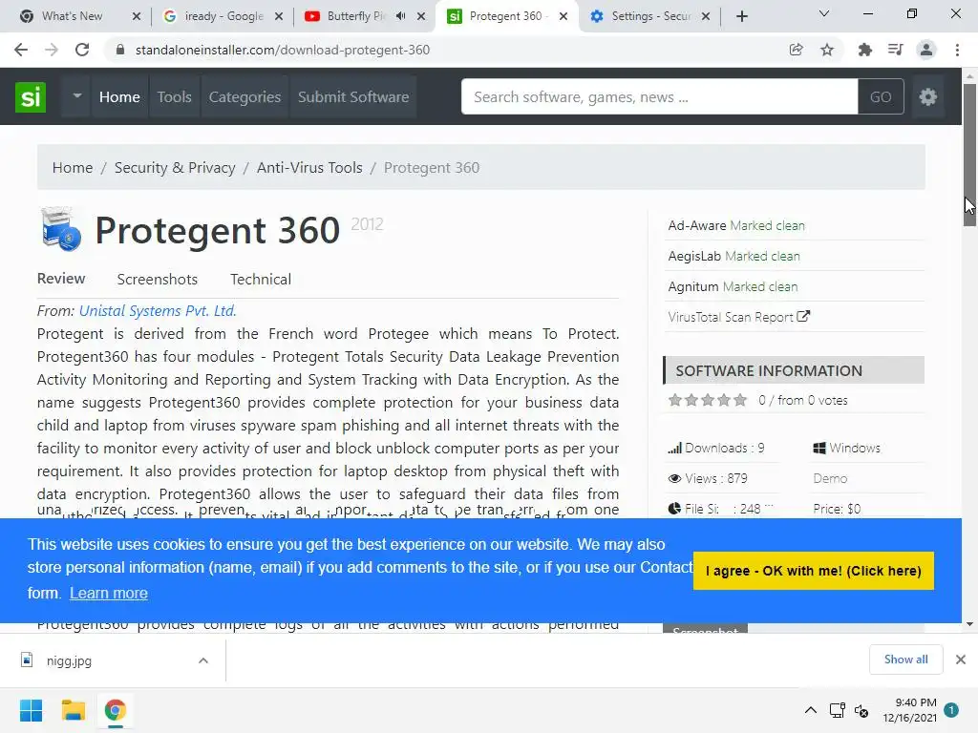Open the media control icon
The height and width of the screenshot is (733, 978).
click(x=896, y=50)
